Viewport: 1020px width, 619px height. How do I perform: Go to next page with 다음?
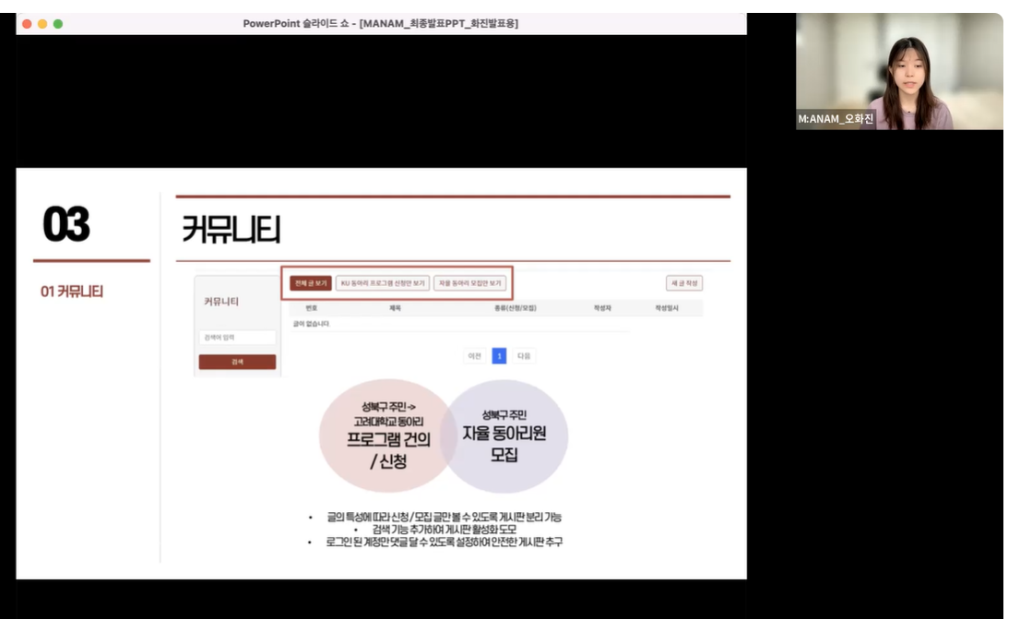coord(524,356)
